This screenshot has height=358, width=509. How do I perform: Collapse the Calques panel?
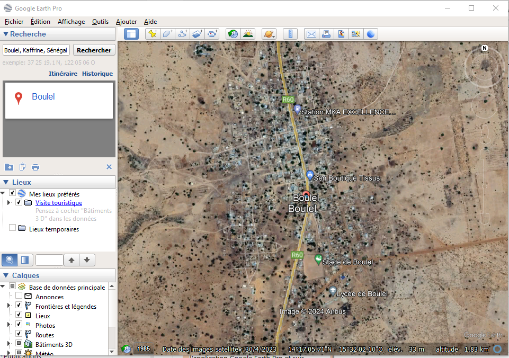[x=6, y=275]
